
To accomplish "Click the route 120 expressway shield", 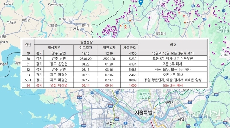I will click(x=116, y=119).
